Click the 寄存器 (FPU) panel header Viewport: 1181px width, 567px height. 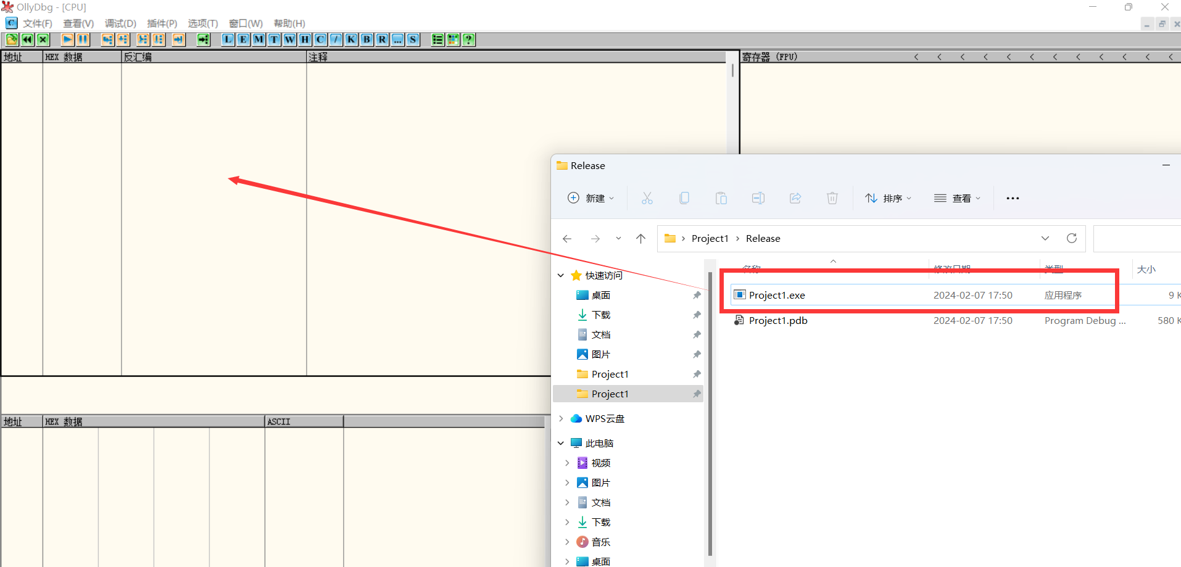pyautogui.click(x=770, y=57)
